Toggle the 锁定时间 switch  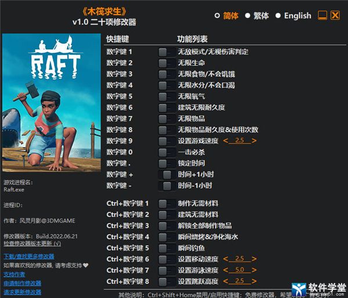click(166, 164)
